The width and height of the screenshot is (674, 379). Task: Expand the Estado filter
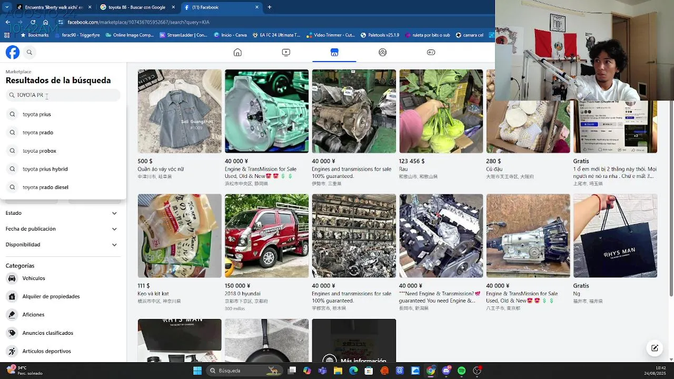[63, 213]
